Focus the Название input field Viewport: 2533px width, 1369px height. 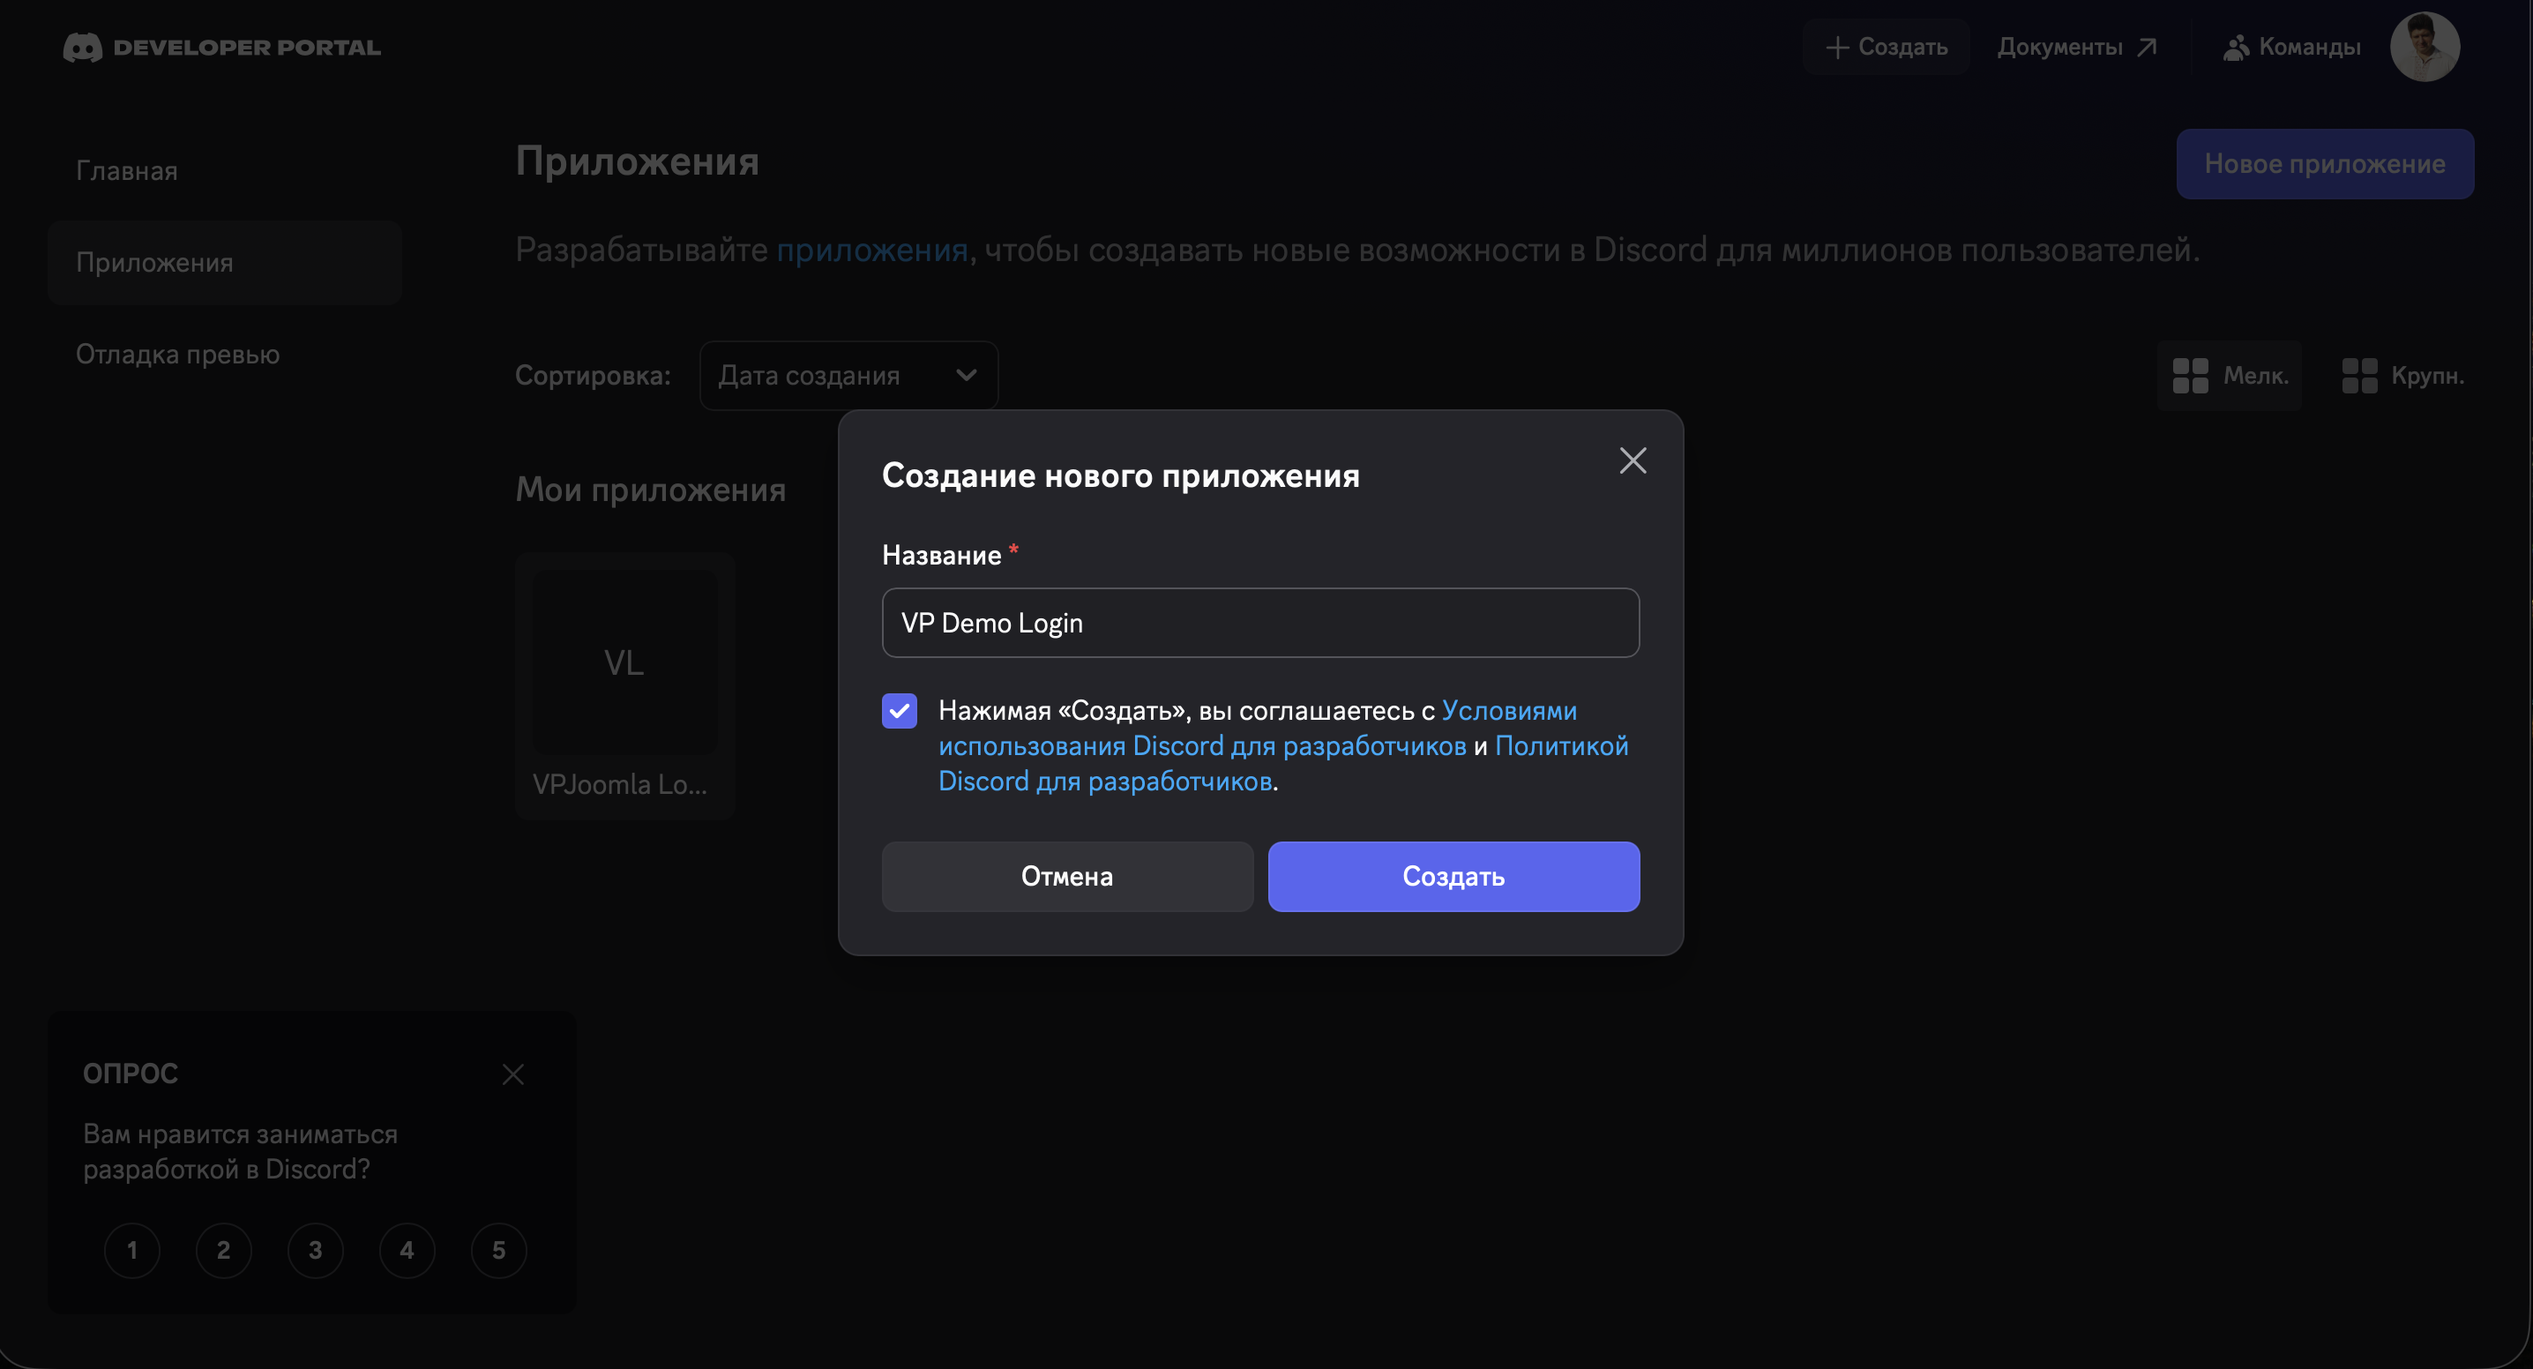coord(1260,623)
